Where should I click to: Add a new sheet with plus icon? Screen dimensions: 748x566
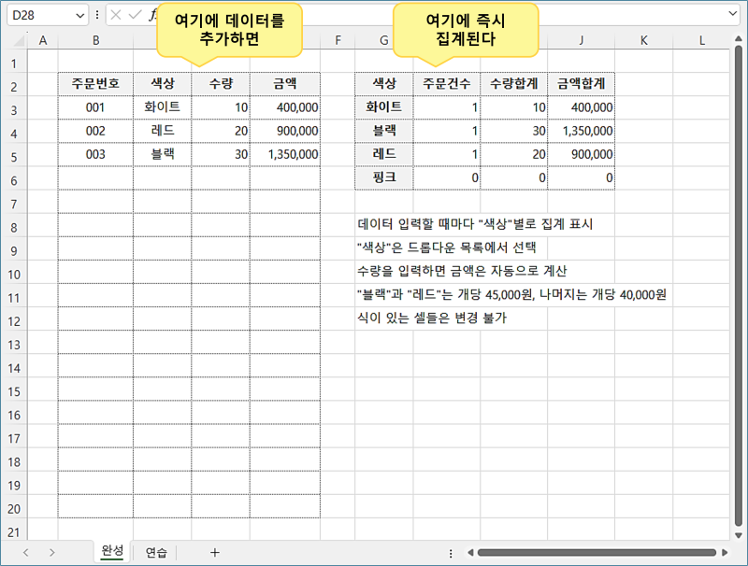point(214,552)
